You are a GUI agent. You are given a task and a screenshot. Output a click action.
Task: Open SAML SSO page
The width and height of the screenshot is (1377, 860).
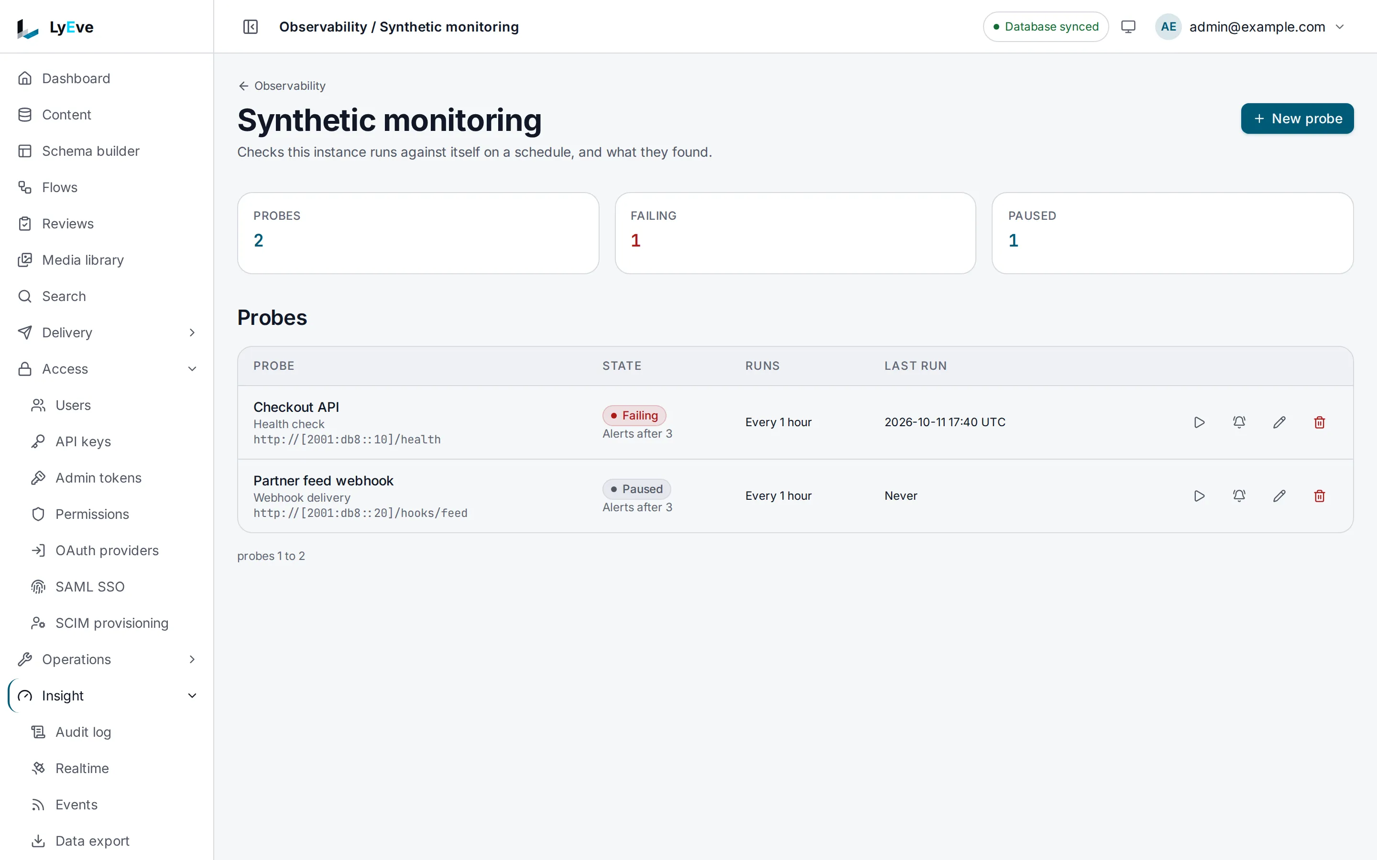pyautogui.click(x=113, y=586)
